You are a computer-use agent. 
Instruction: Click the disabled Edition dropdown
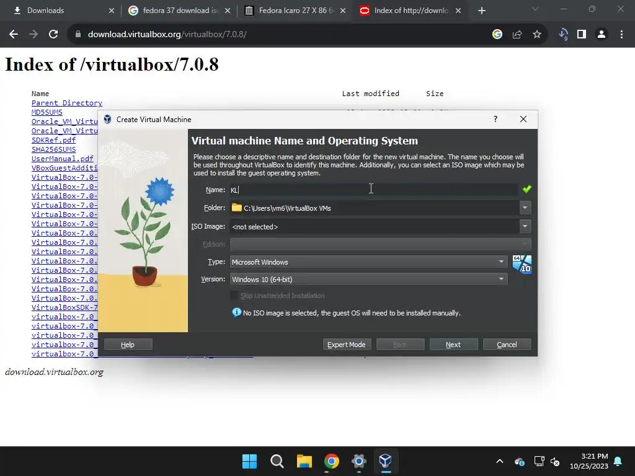tap(380, 244)
